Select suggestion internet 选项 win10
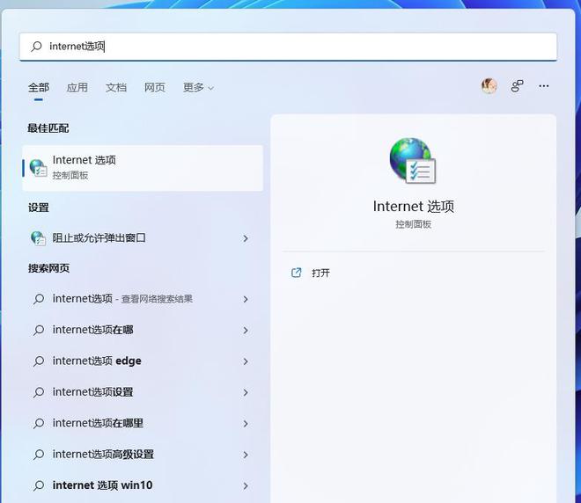Image resolution: width=581 pixels, height=503 pixels. [x=143, y=485]
